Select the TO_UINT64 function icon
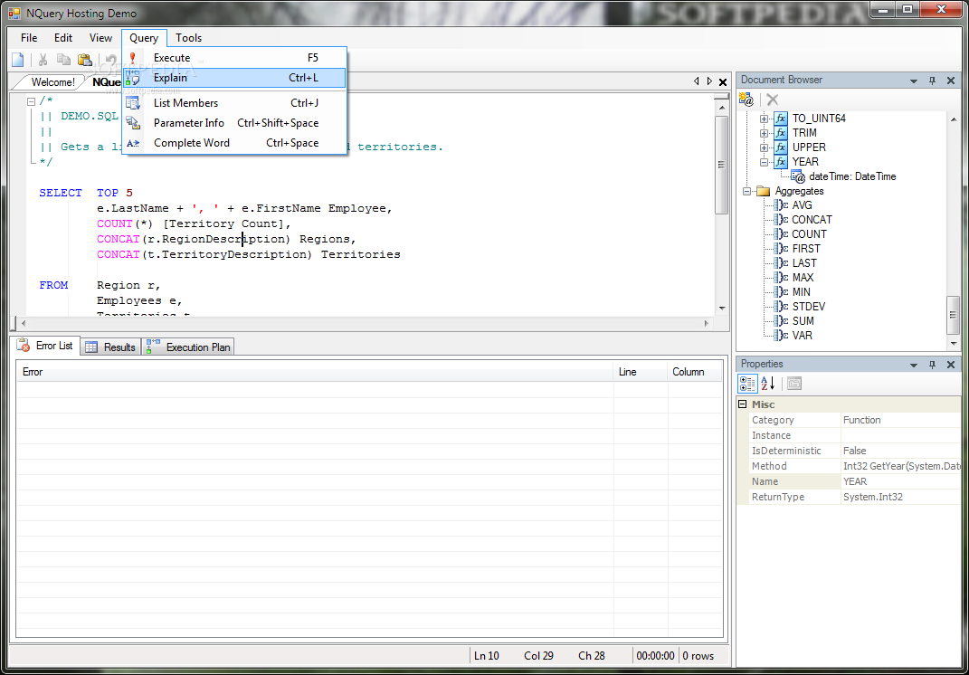This screenshot has width=969, height=675. pos(781,118)
